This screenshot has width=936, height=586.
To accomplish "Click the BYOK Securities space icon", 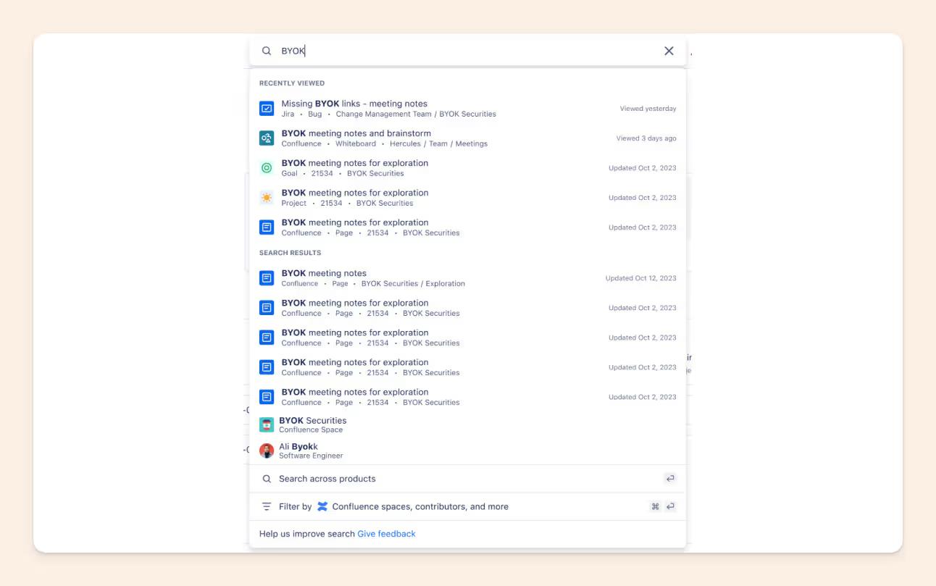I will click(x=267, y=425).
